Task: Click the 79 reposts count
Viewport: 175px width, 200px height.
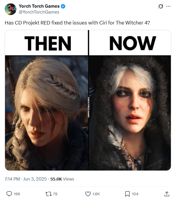Action: 55,194
